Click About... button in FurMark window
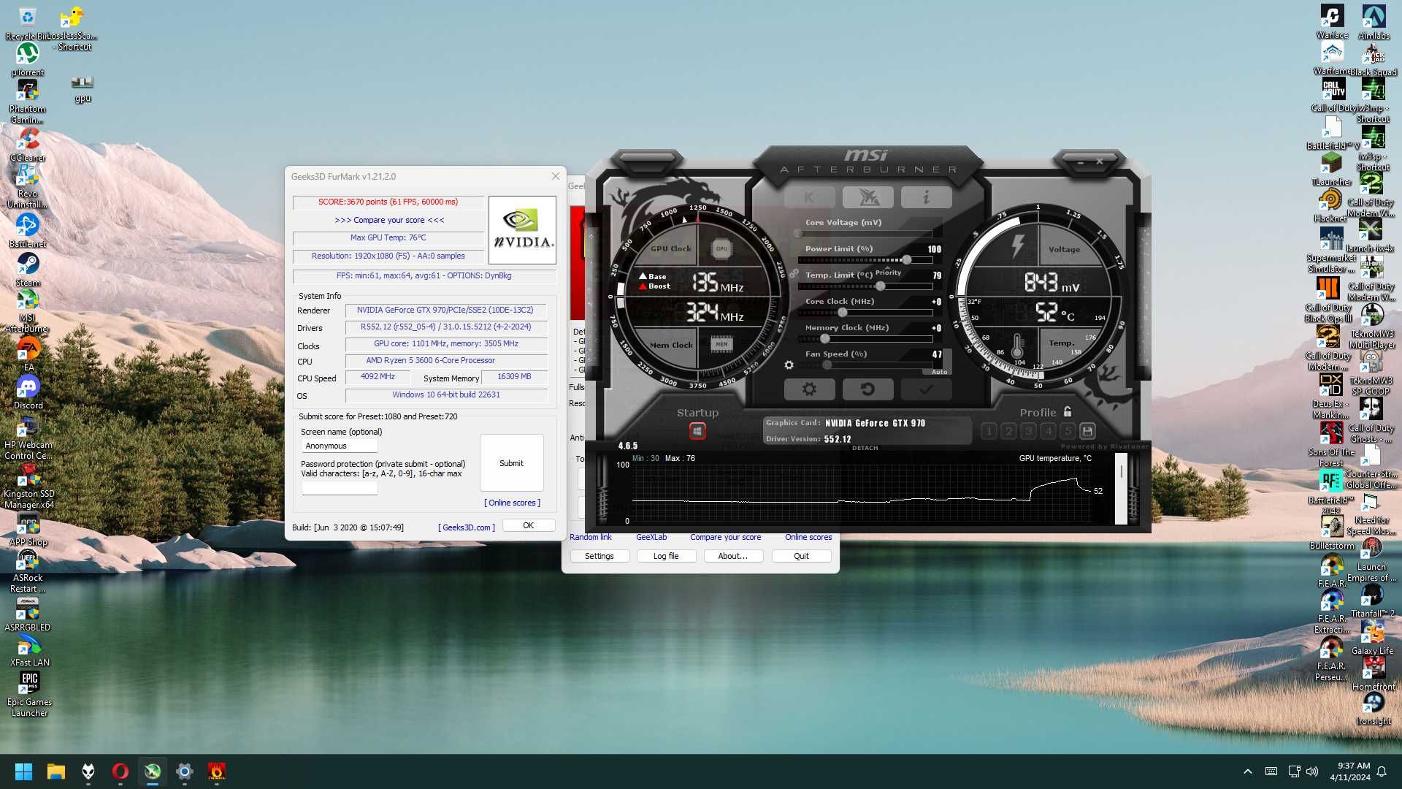The width and height of the screenshot is (1402, 789). [x=733, y=556]
